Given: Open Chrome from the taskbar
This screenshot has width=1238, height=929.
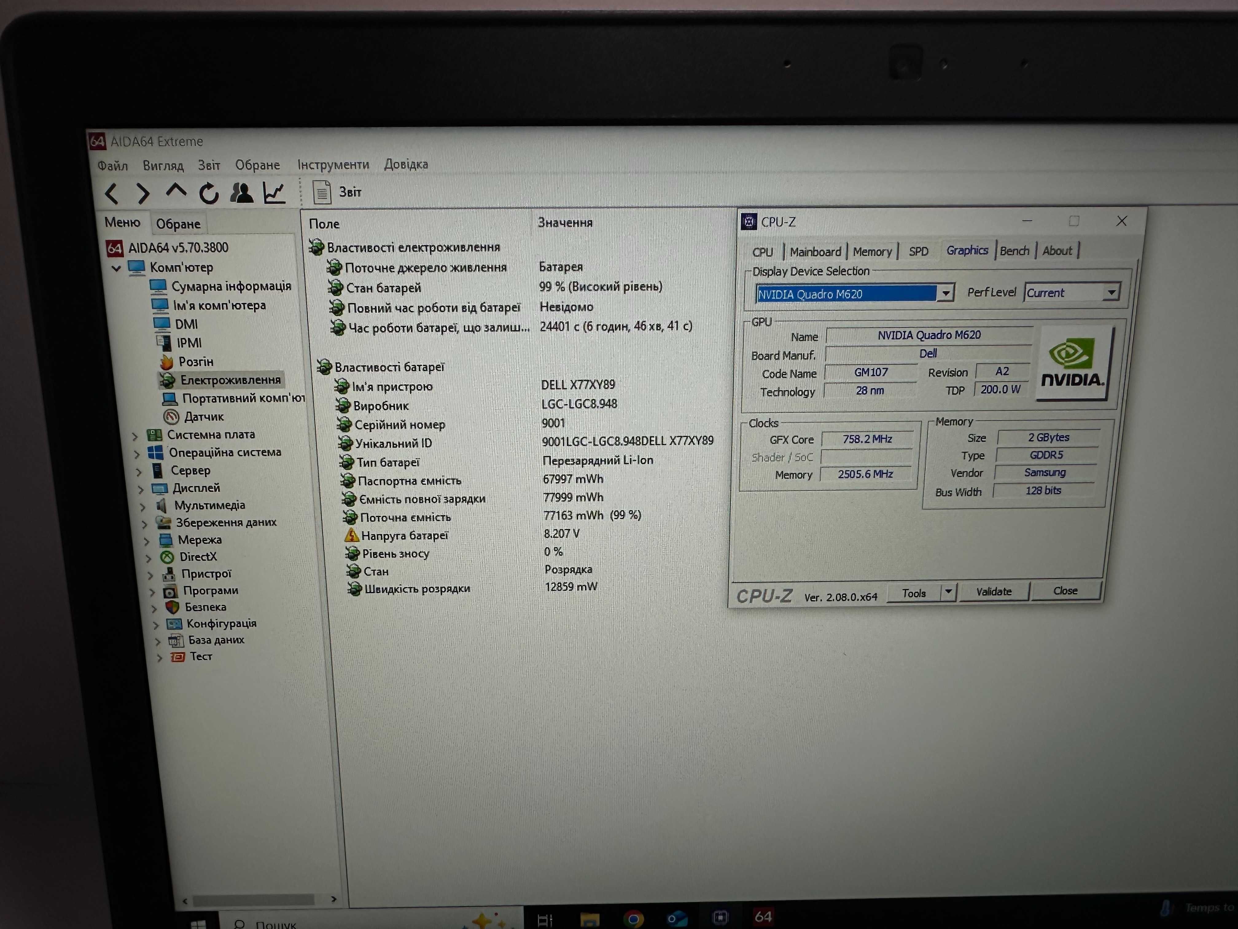Looking at the screenshot, I should 633,919.
